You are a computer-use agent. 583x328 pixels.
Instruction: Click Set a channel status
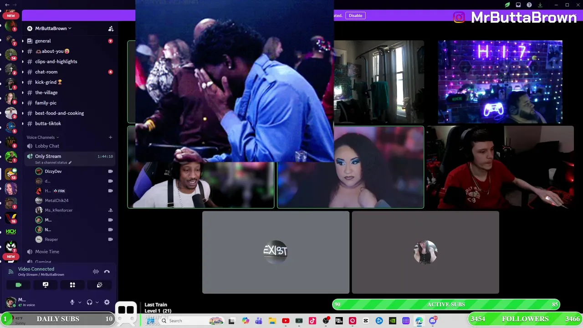tap(53, 163)
